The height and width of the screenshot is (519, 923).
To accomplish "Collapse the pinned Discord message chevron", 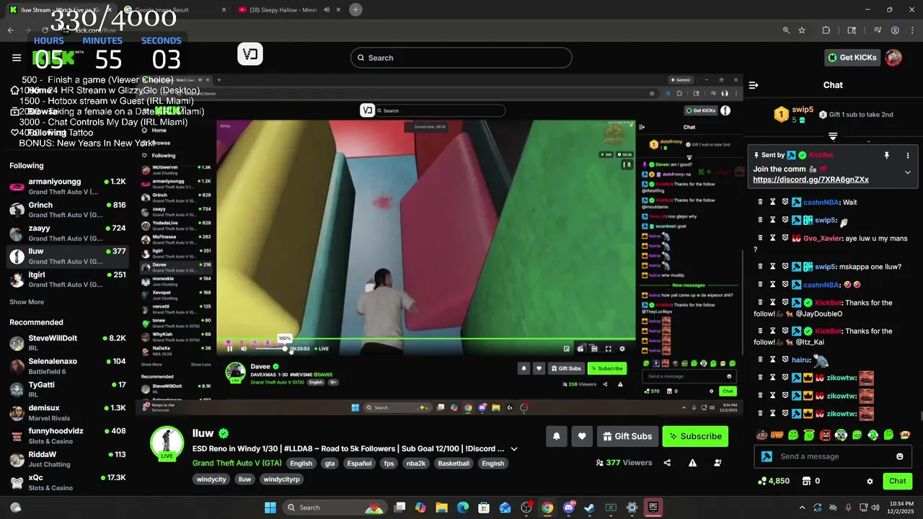I will [908, 172].
